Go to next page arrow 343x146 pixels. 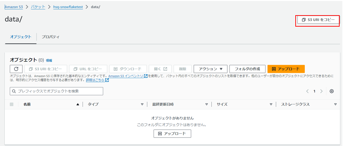321,91
